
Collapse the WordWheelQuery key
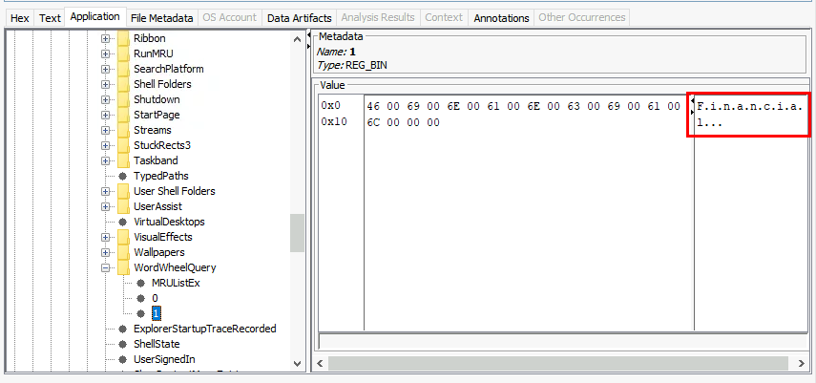coord(106,267)
